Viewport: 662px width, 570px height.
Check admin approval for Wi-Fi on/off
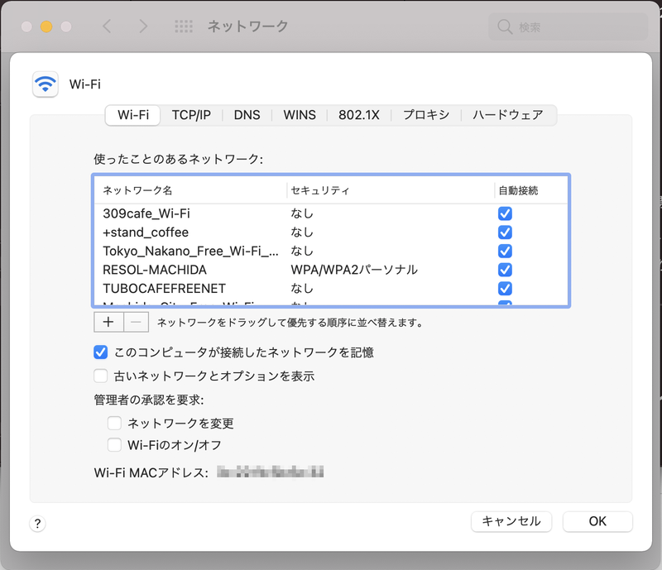click(113, 444)
